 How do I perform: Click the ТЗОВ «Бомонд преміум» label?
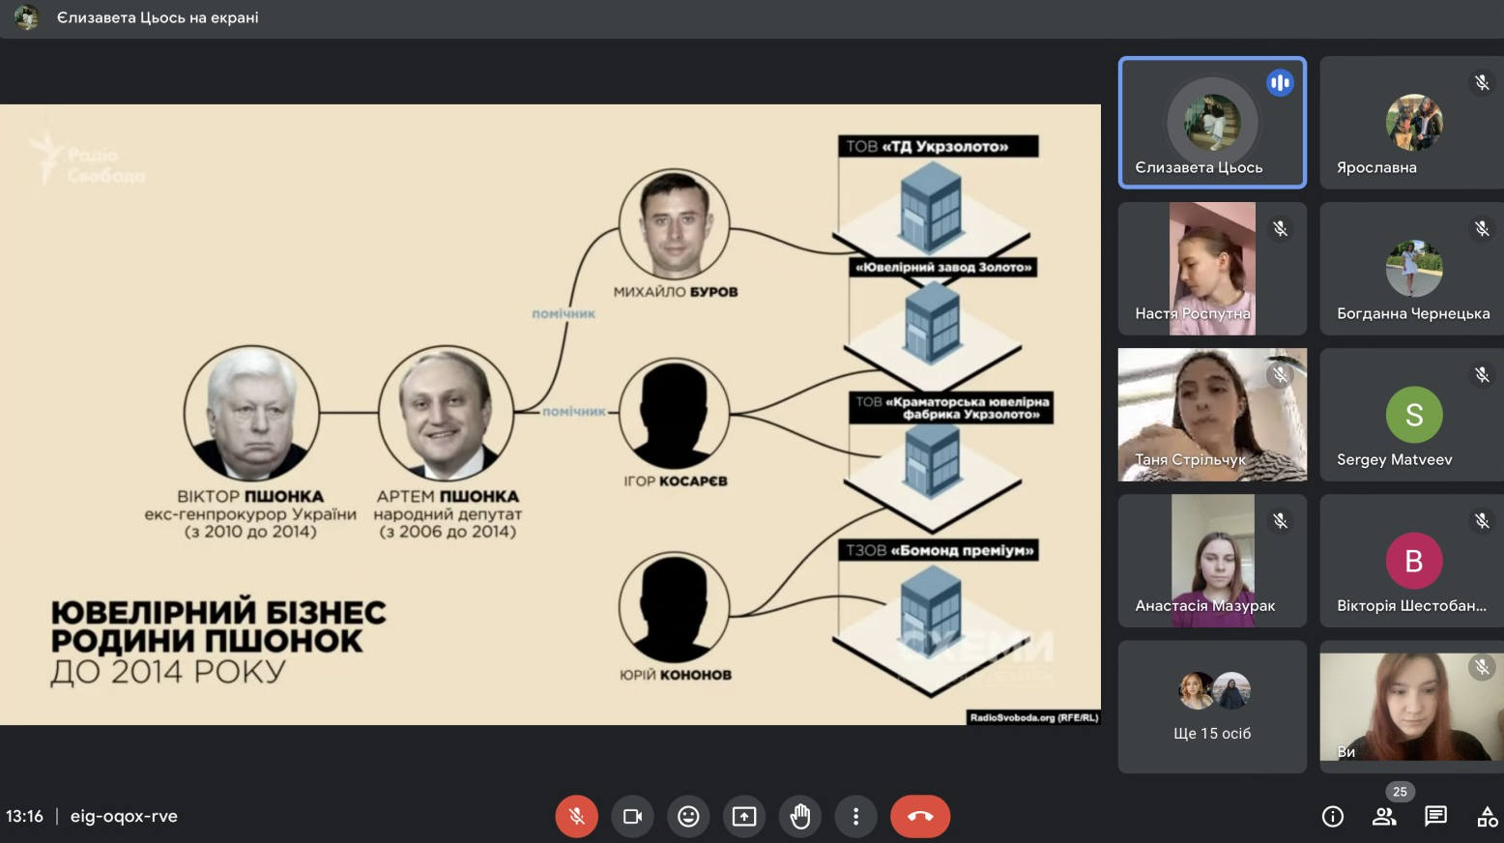click(938, 550)
